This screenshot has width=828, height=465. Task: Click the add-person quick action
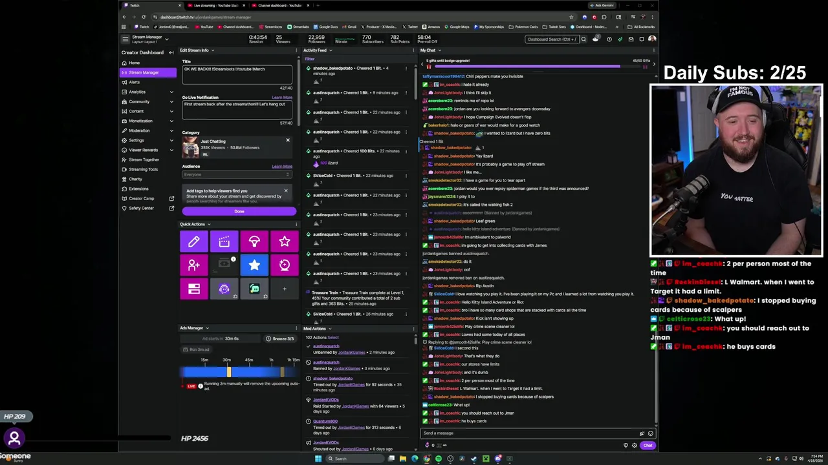pyautogui.click(x=193, y=265)
